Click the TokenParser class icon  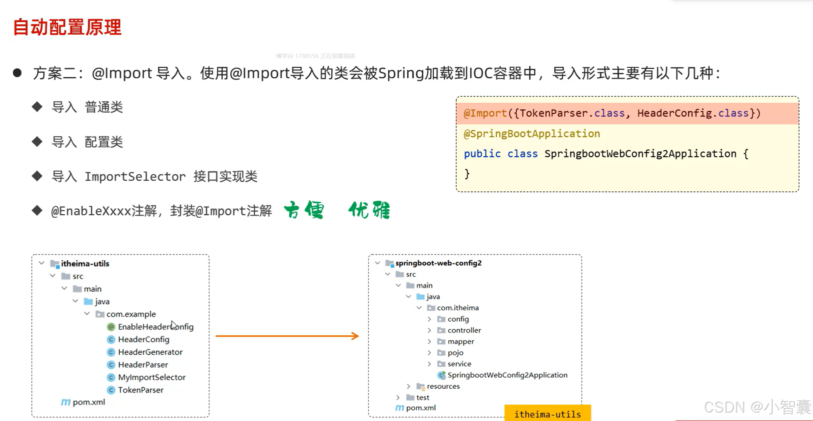tap(111, 390)
